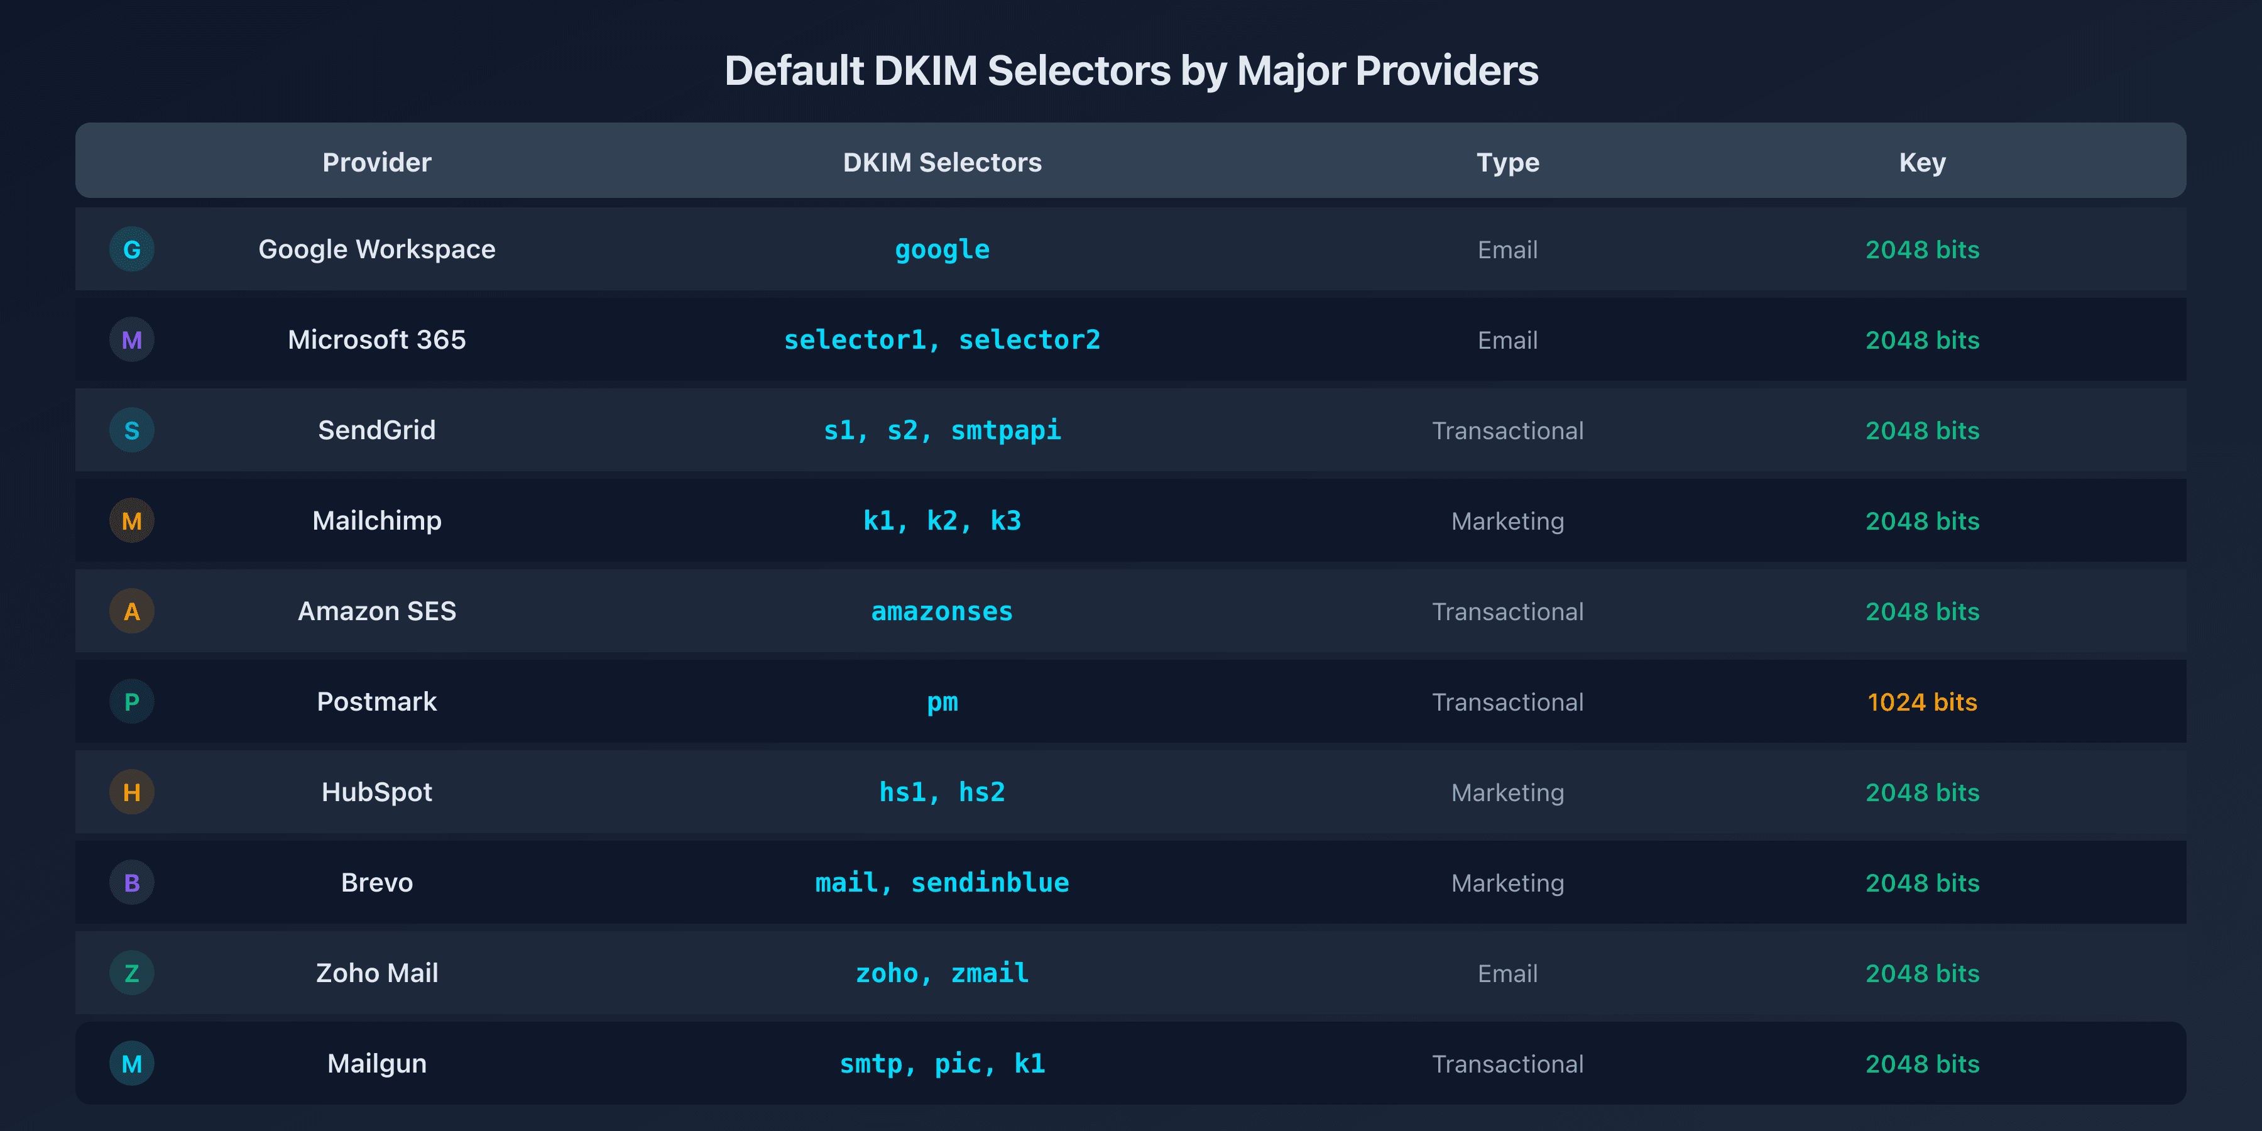Image resolution: width=2262 pixels, height=1131 pixels.
Task: Click the Amazon SES avatar badge
Action: pyautogui.click(x=132, y=610)
